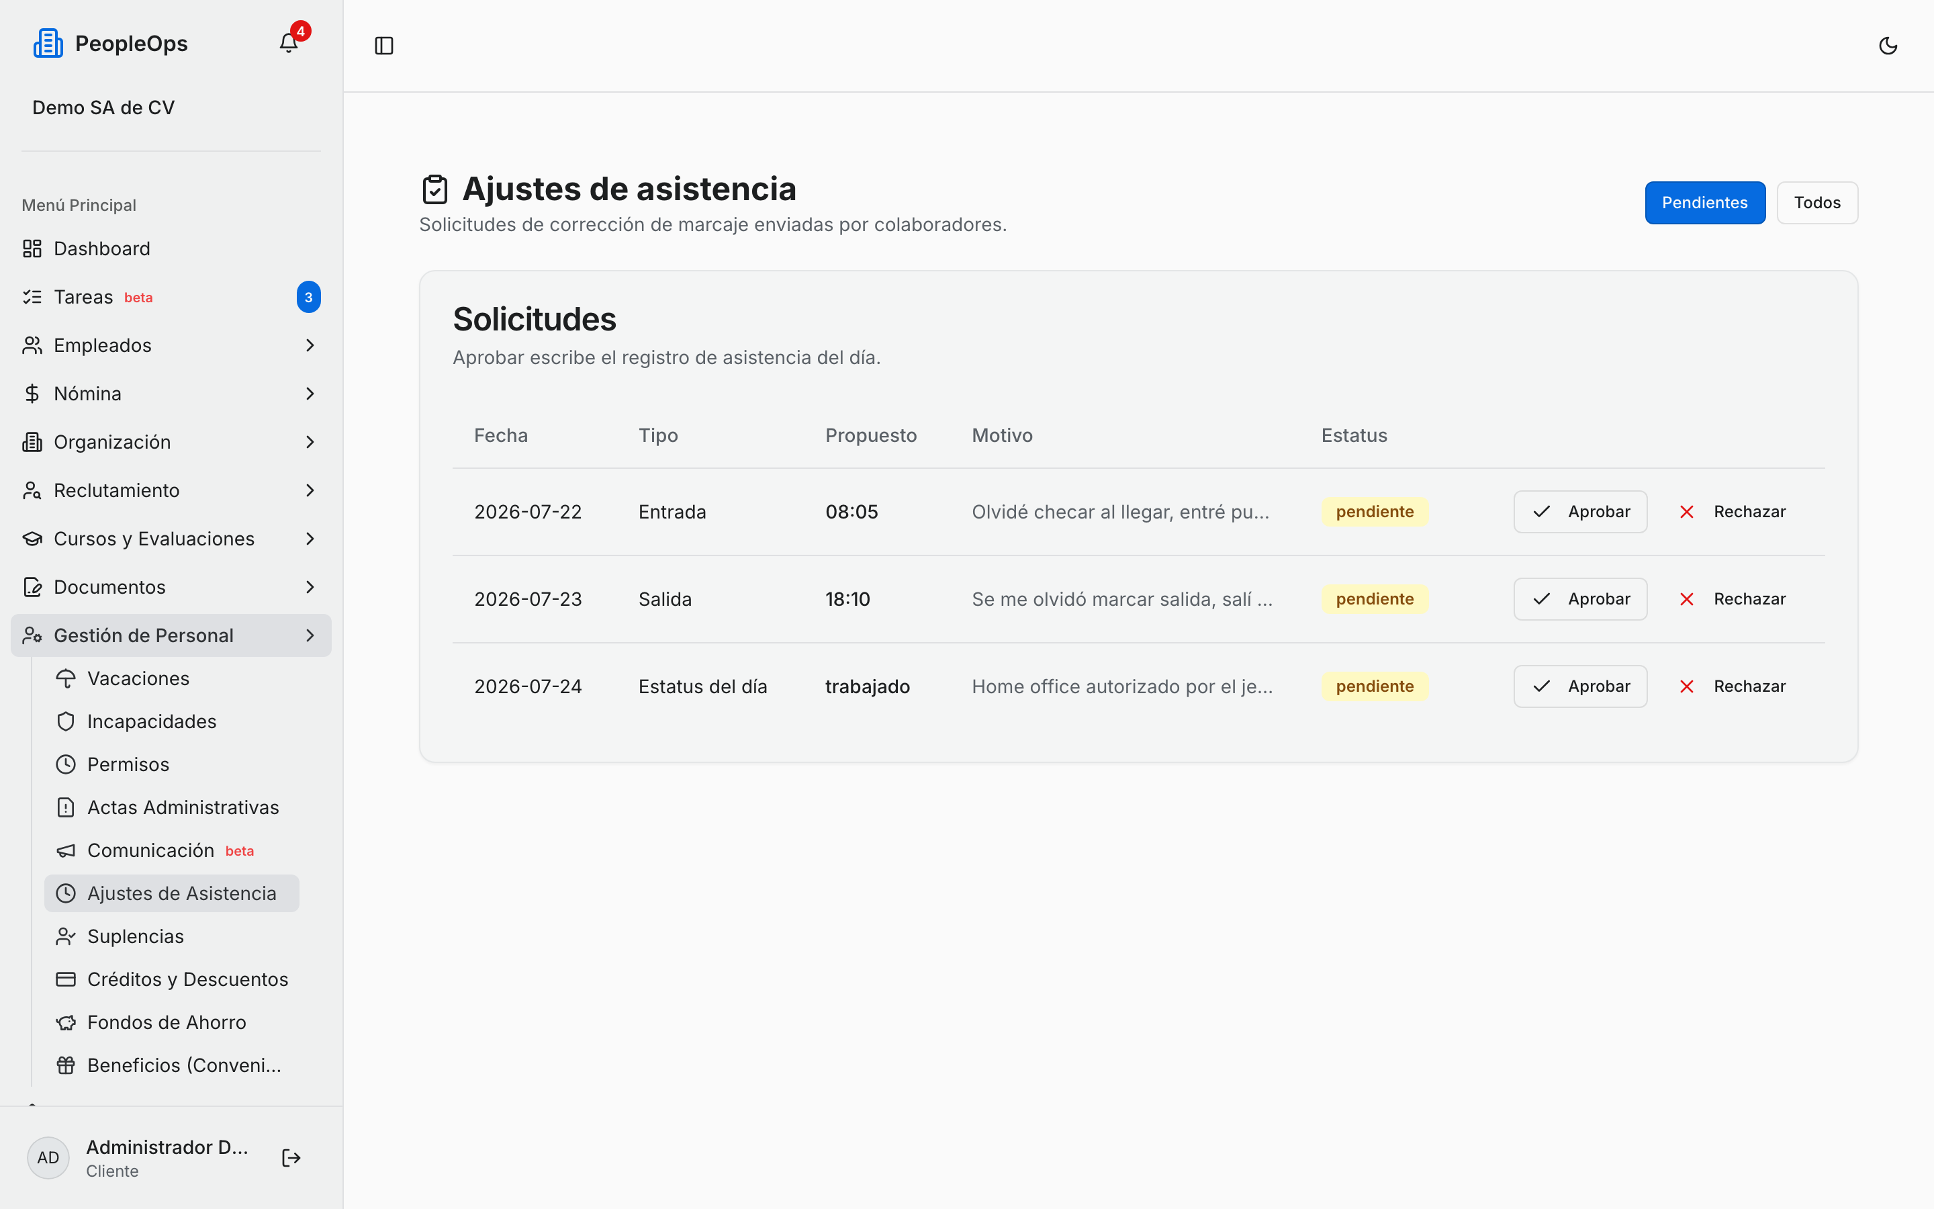This screenshot has height=1209, width=1934.
Task: Click the Beneficios gift icon
Action: coord(66,1065)
